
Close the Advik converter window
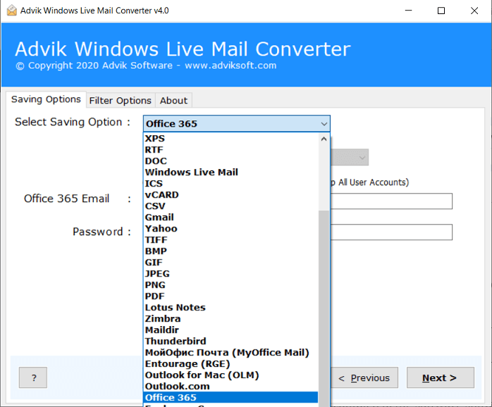[474, 11]
